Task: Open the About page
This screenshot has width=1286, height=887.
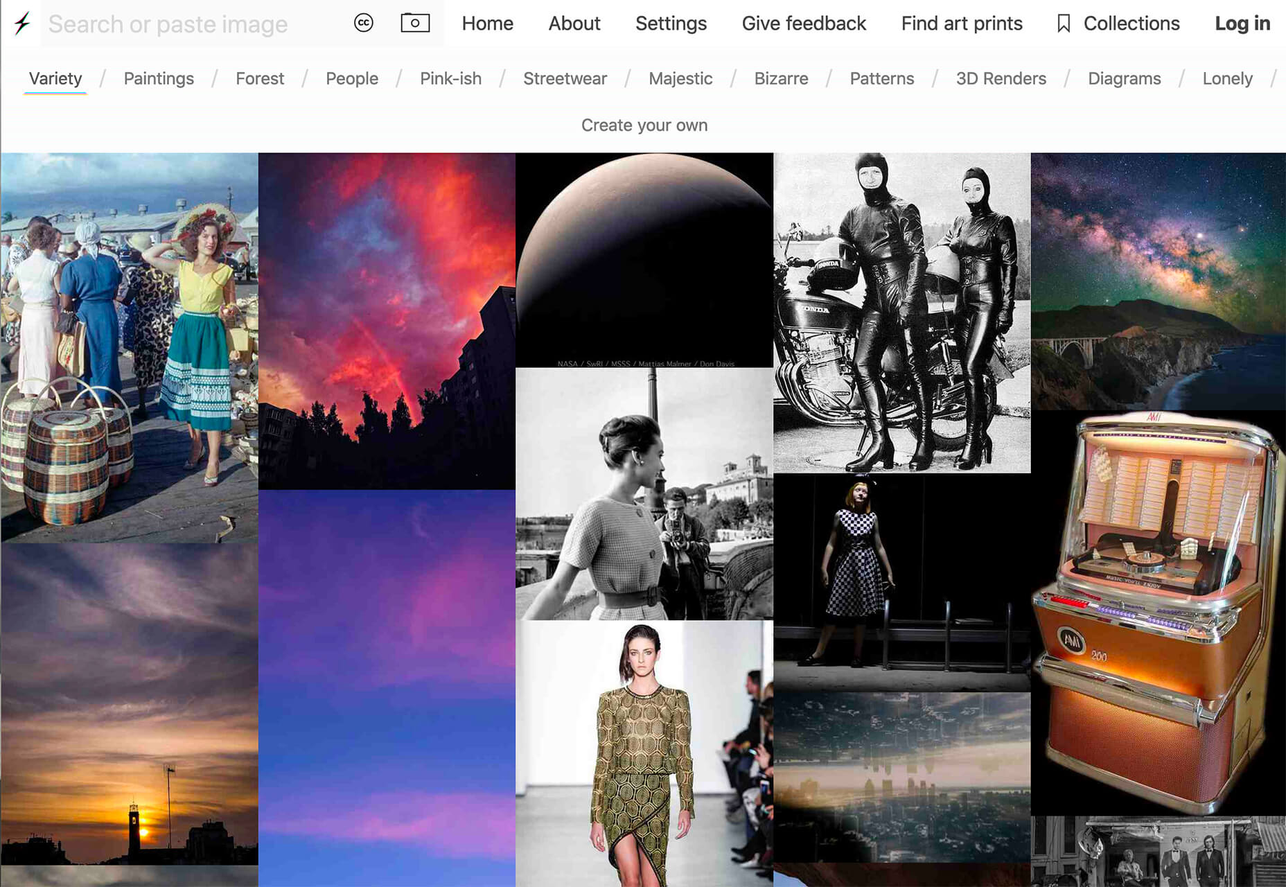Action: (574, 24)
